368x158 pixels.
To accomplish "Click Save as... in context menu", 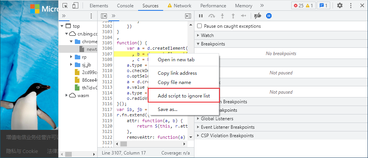I will [167, 109].
